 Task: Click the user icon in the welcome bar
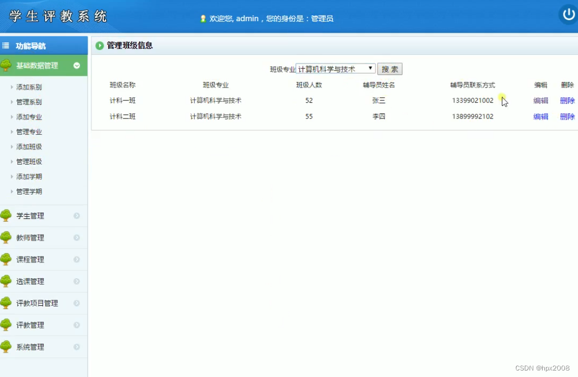coord(204,18)
